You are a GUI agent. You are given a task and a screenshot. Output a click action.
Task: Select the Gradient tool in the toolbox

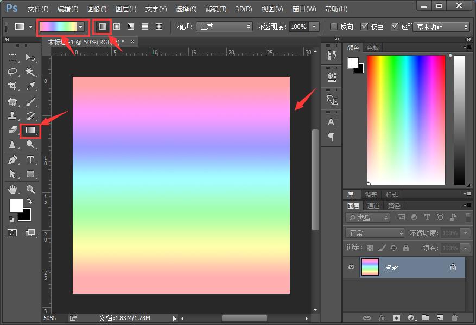pos(30,130)
